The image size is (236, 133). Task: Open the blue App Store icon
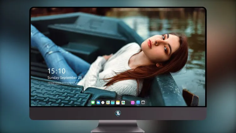[138, 102]
